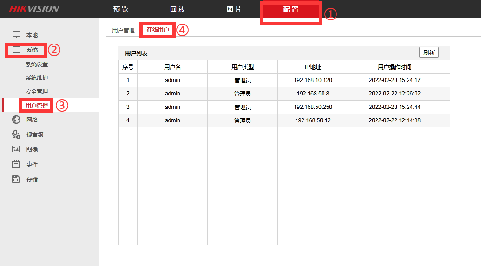The image size is (481, 266).
Task: Click the HIKVISION logo
Action: click(x=34, y=9)
